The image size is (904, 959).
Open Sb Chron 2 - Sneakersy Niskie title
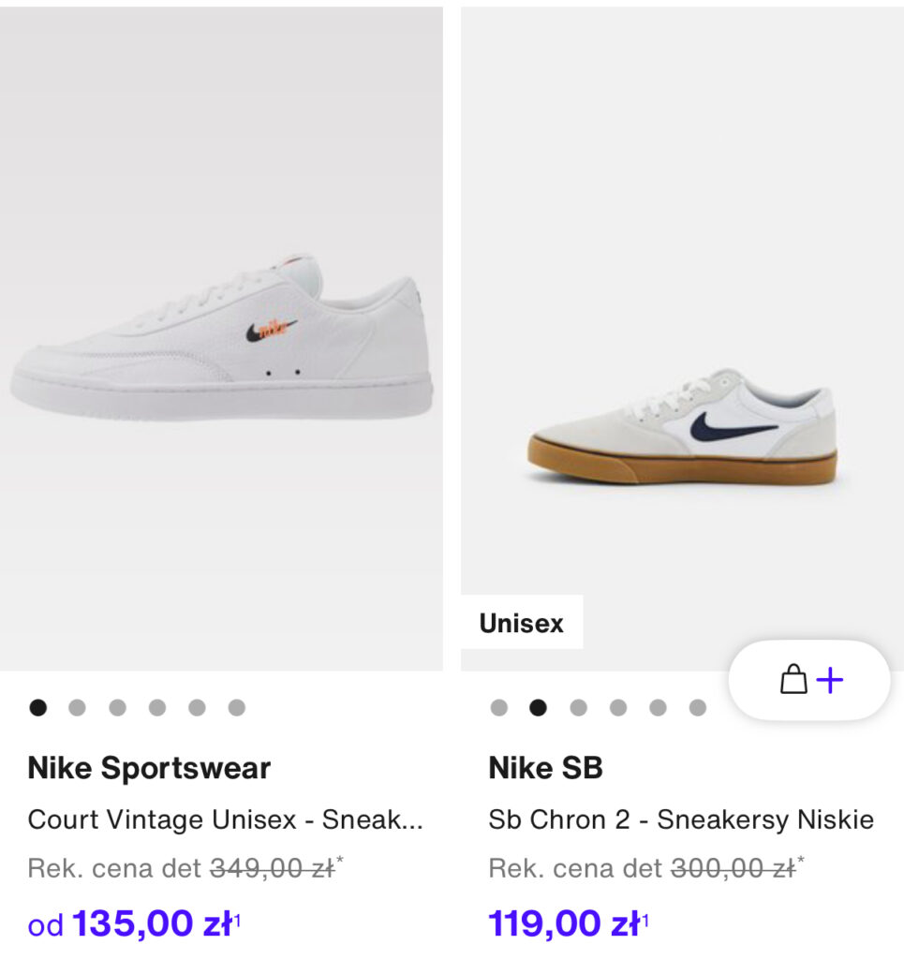point(681,819)
